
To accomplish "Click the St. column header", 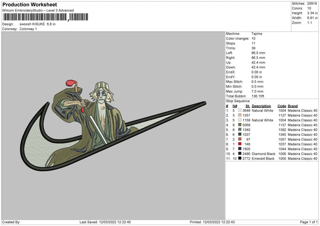I will pos(248,106).
